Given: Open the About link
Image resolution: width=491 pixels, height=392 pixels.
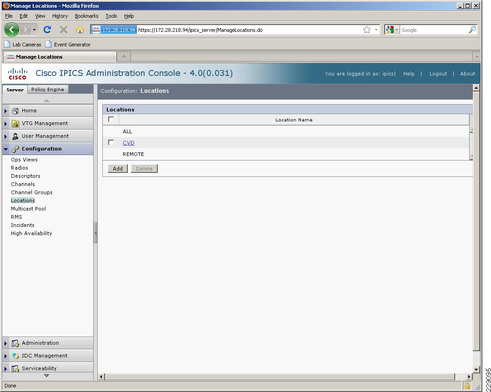Looking at the screenshot, I should click(x=467, y=74).
